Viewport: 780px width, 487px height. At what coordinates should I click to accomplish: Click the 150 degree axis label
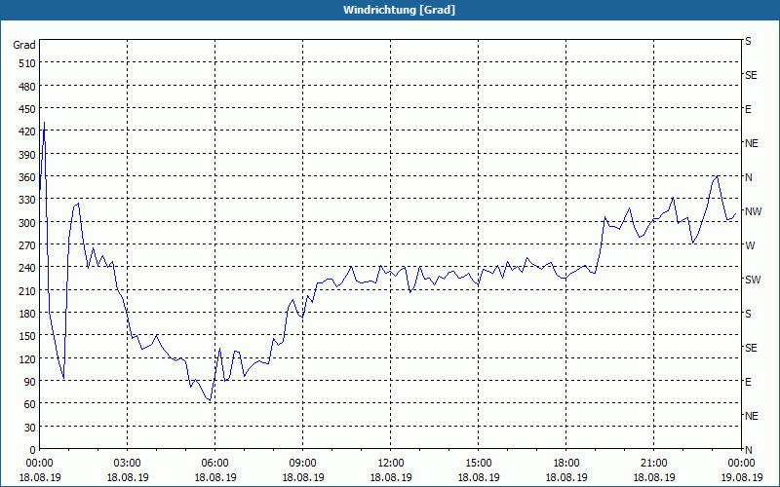[x=27, y=336]
